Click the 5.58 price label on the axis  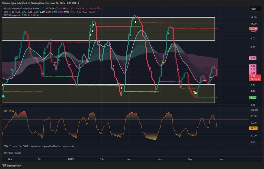click(x=253, y=69)
